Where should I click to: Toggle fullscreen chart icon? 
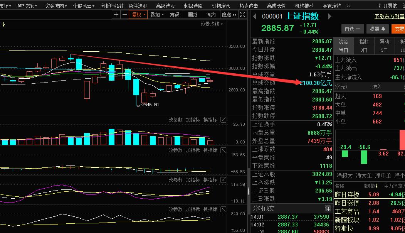tap(242, 15)
